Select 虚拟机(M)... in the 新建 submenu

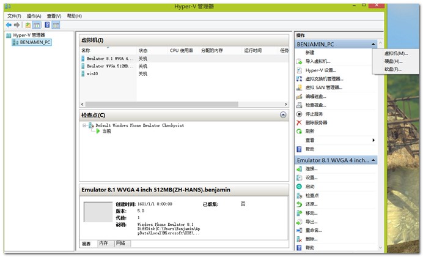(x=396, y=53)
